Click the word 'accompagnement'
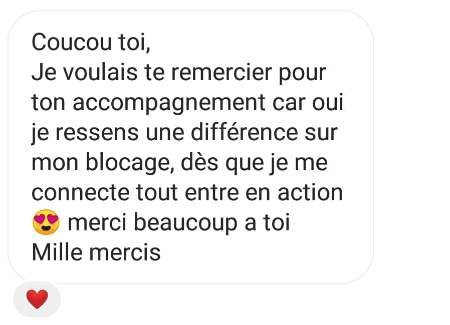450x325 pixels. point(169,103)
